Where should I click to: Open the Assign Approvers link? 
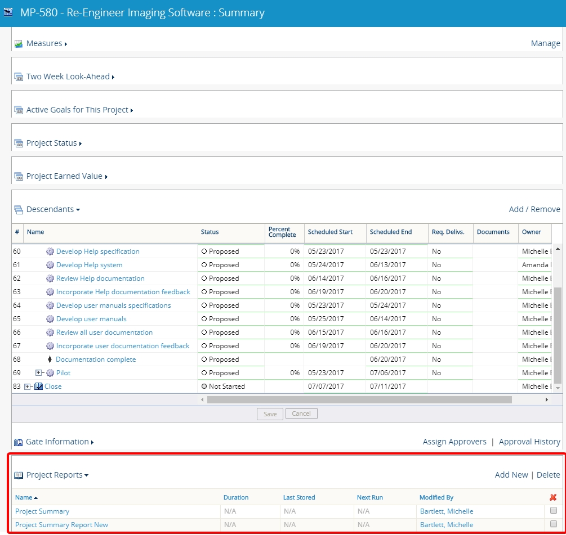454,442
